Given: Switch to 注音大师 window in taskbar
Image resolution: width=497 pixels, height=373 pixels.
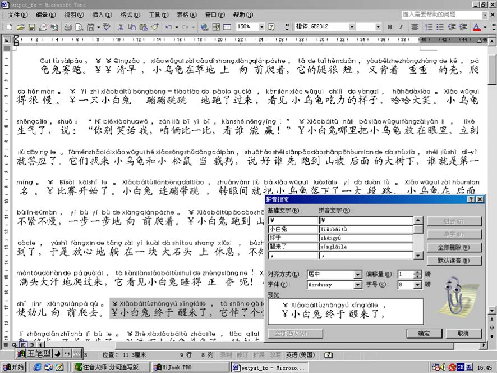Looking at the screenshot, I should (111, 367).
